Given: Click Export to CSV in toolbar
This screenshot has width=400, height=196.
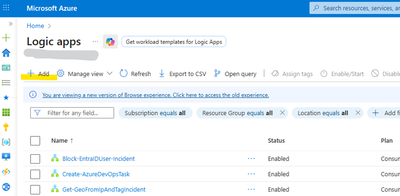Looking at the screenshot, I should point(182,74).
